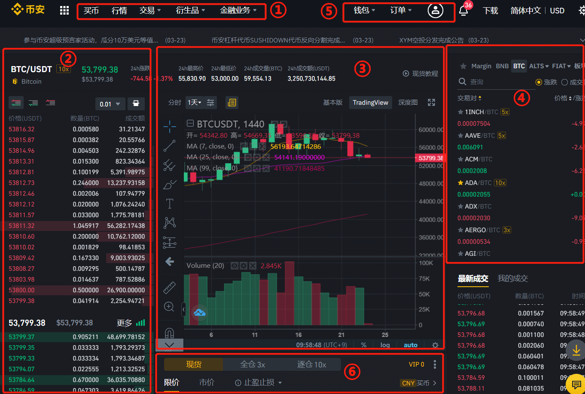Open the 订单 orders dropdown
Screen dimensions: 585x394
tap(401, 10)
